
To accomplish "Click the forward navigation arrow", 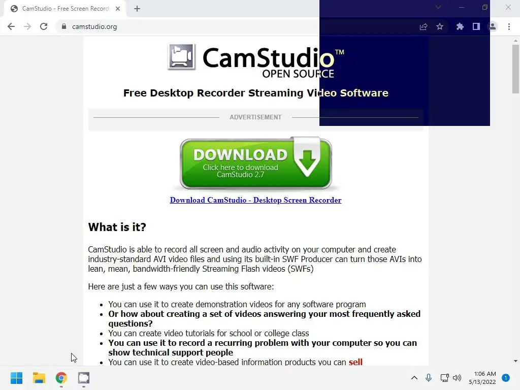I will (x=27, y=26).
